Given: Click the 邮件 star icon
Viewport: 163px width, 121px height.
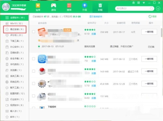Looking at the screenshot, I should point(7,117).
